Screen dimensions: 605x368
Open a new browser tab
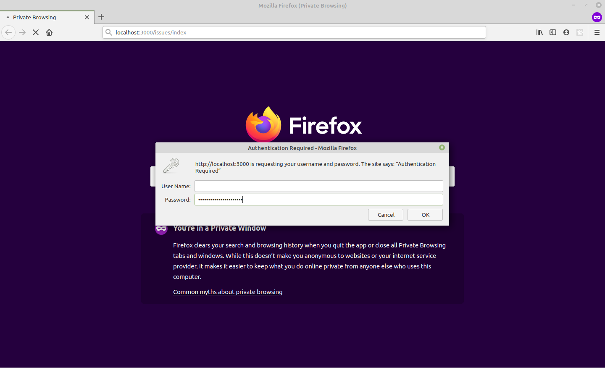pos(101,17)
